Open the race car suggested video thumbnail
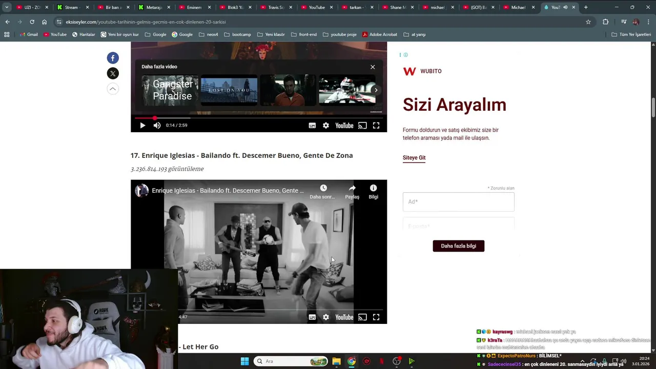The width and height of the screenshot is (656, 369). click(347, 90)
